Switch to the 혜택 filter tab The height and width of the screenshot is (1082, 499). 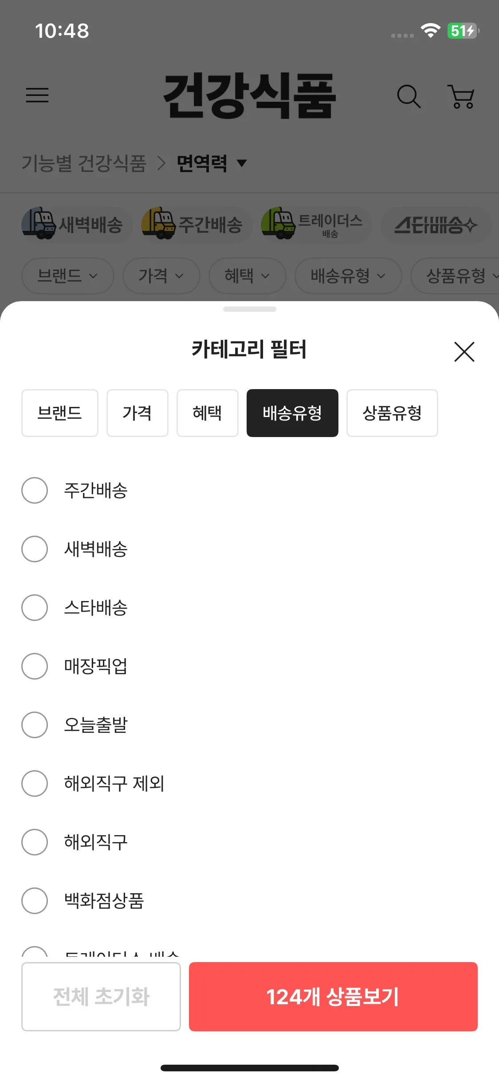(x=207, y=413)
